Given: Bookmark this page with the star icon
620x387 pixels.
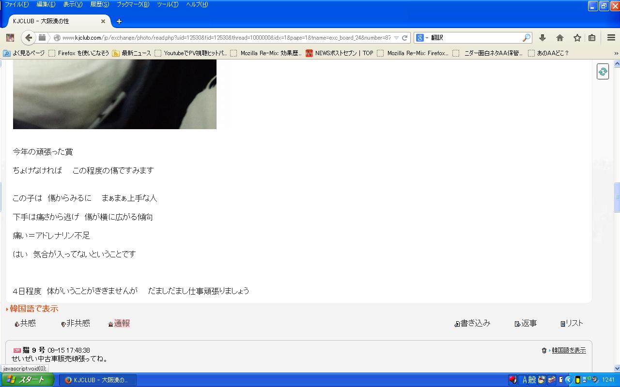Looking at the screenshot, I should 577,38.
